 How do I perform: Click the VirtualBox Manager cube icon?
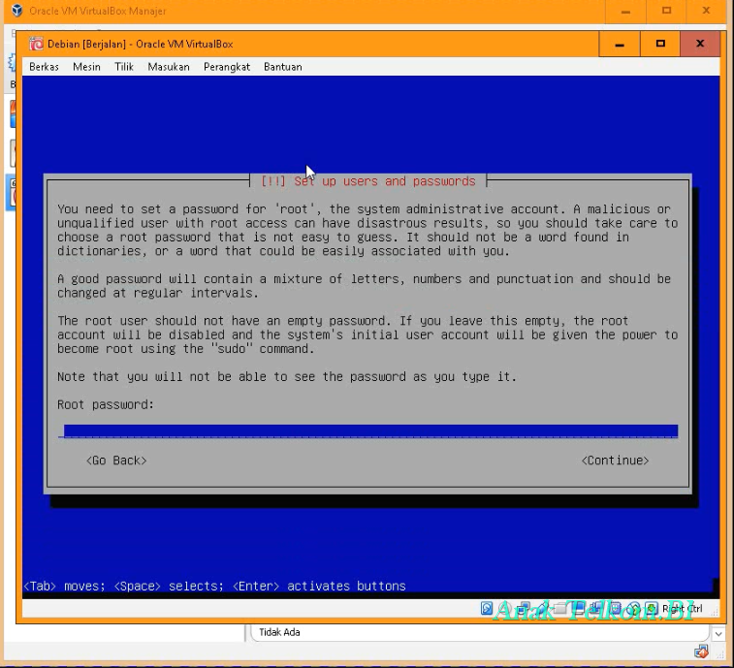click(x=17, y=11)
